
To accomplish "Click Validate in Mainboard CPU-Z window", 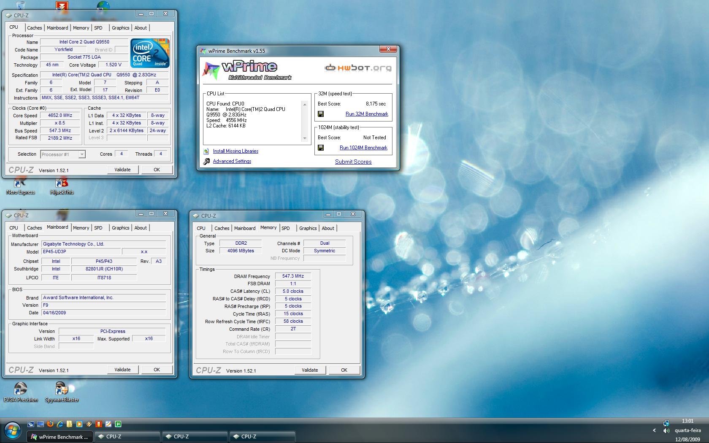I will tap(122, 370).
